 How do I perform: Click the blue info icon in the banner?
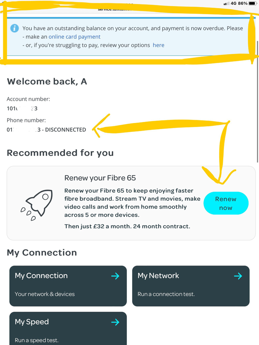tap(15, 28)
